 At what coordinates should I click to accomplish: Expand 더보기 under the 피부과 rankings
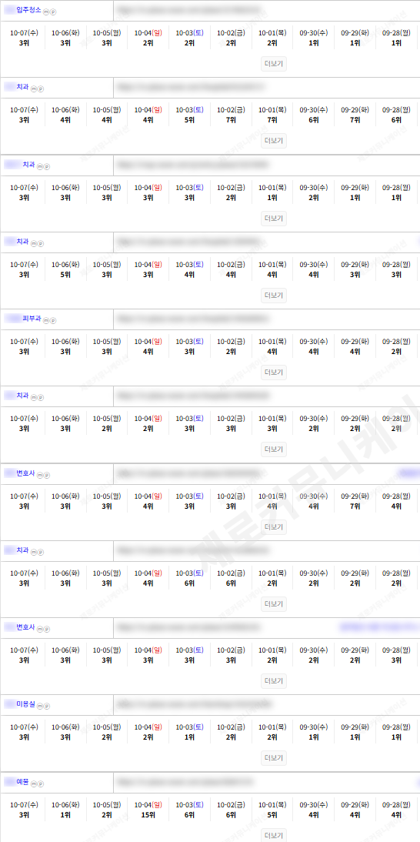click(274, 373)
